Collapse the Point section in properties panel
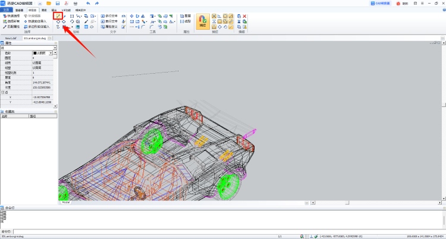446x239 pixels. click(2, 92)
